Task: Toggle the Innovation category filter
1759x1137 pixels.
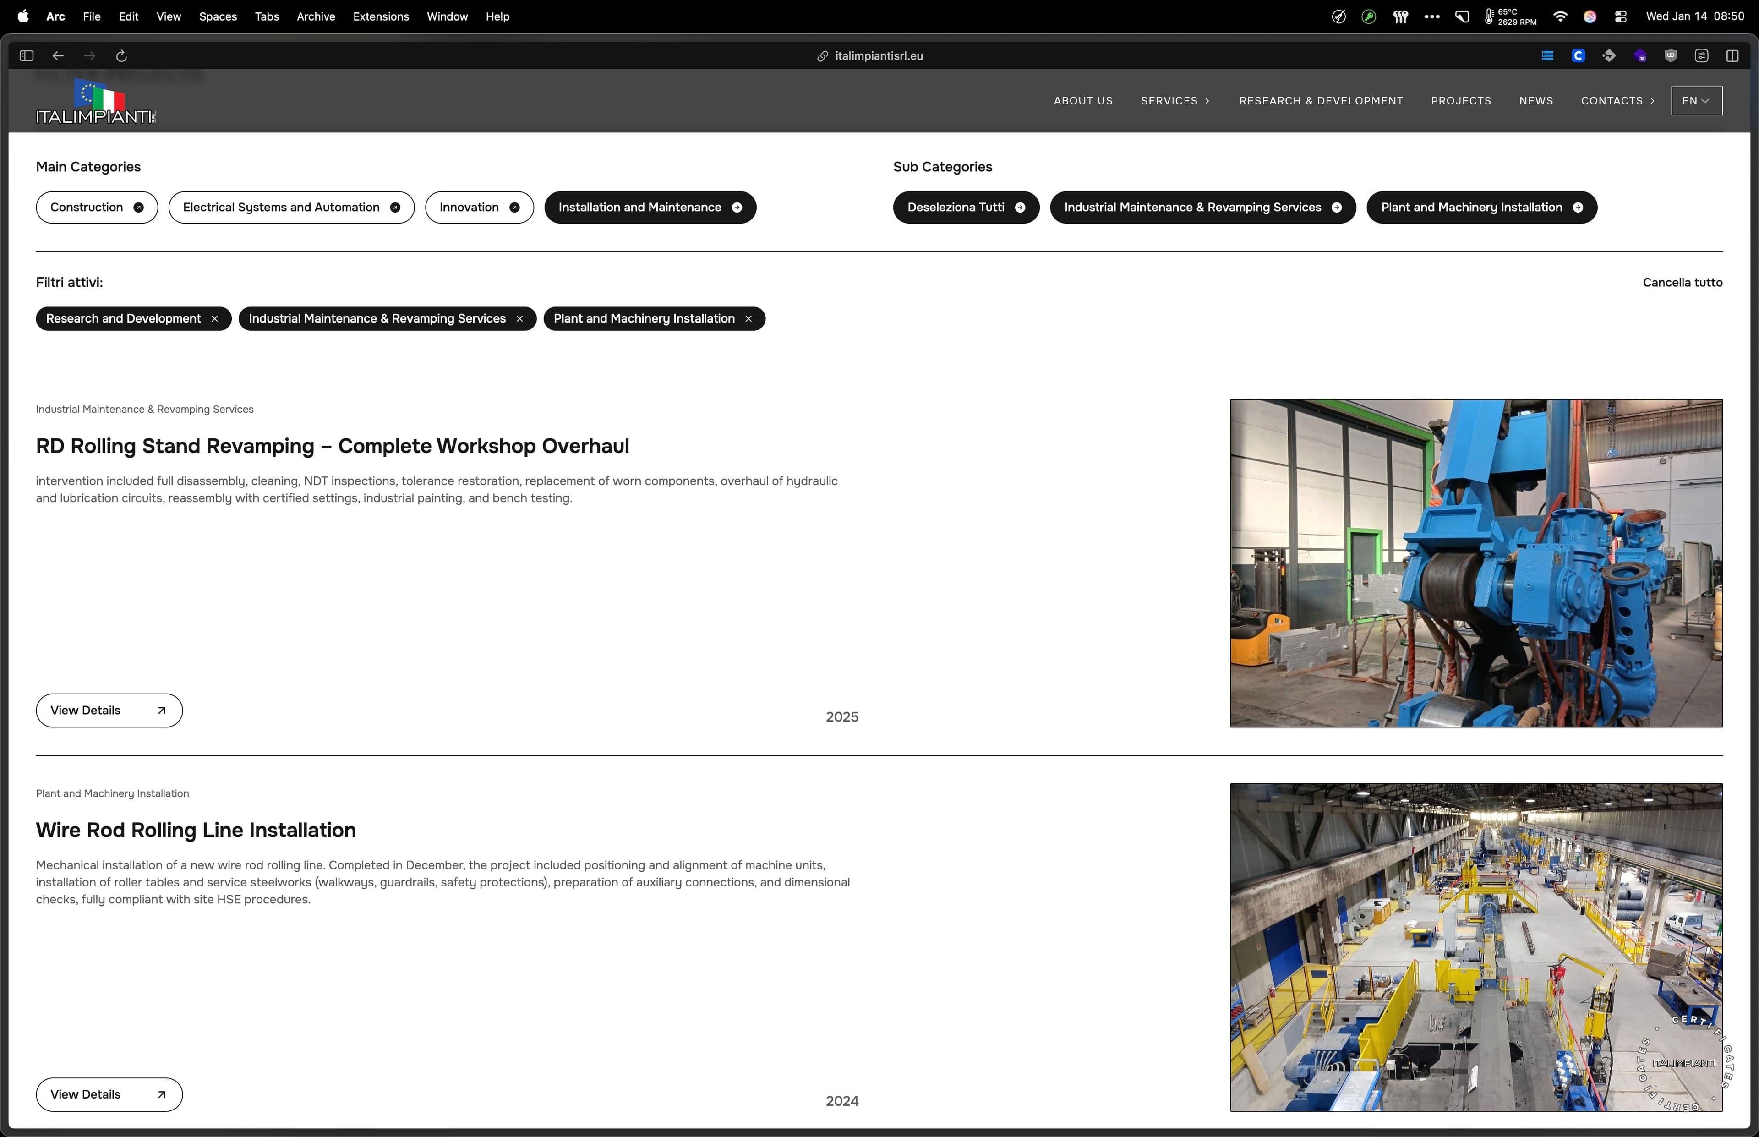Action: point(479,208)
